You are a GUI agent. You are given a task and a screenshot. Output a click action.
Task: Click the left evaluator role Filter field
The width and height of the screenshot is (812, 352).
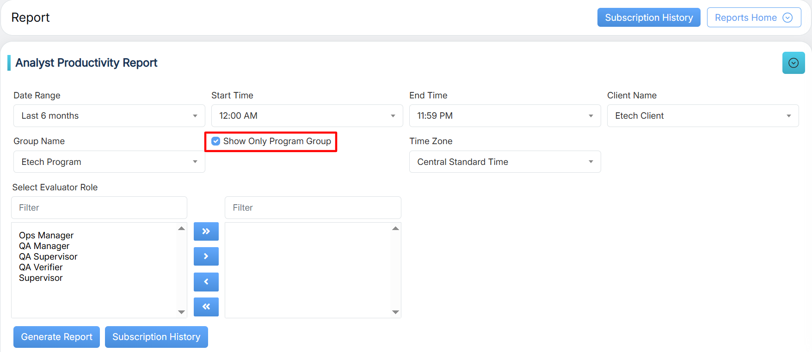(99, 208)
